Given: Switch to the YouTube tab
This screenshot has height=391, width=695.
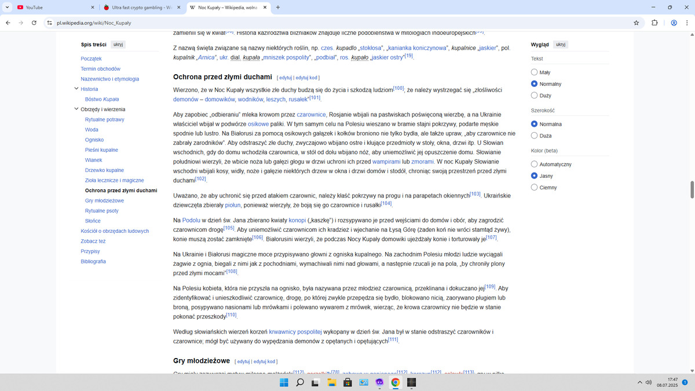Looking at the screenshot, I should [x=52, y=8].
